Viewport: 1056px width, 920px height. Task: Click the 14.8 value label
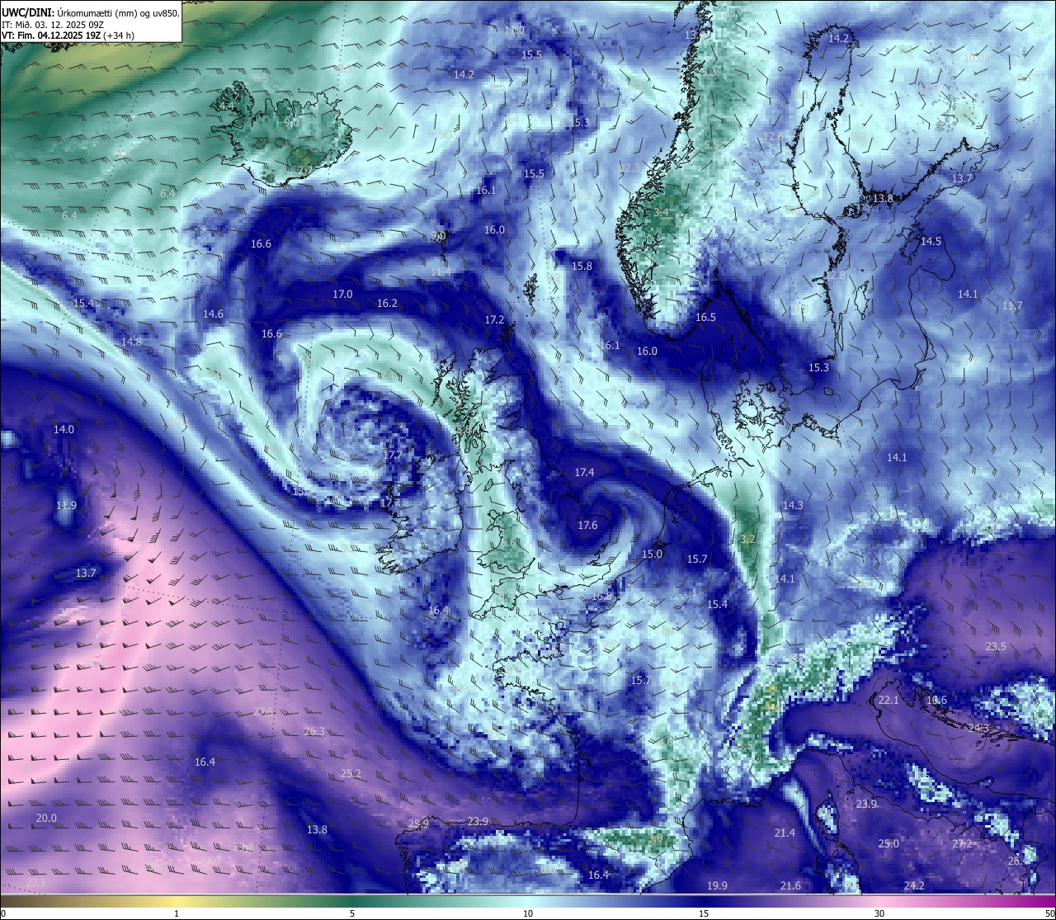(131, 342)
